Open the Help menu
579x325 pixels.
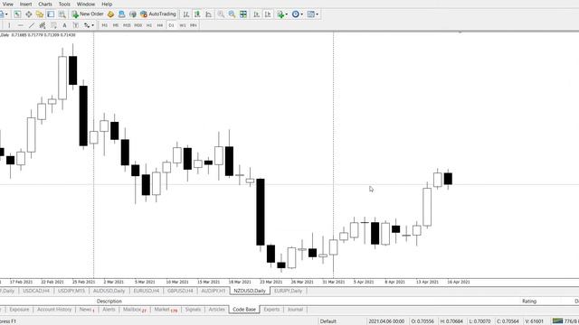[x=107, y=4]
